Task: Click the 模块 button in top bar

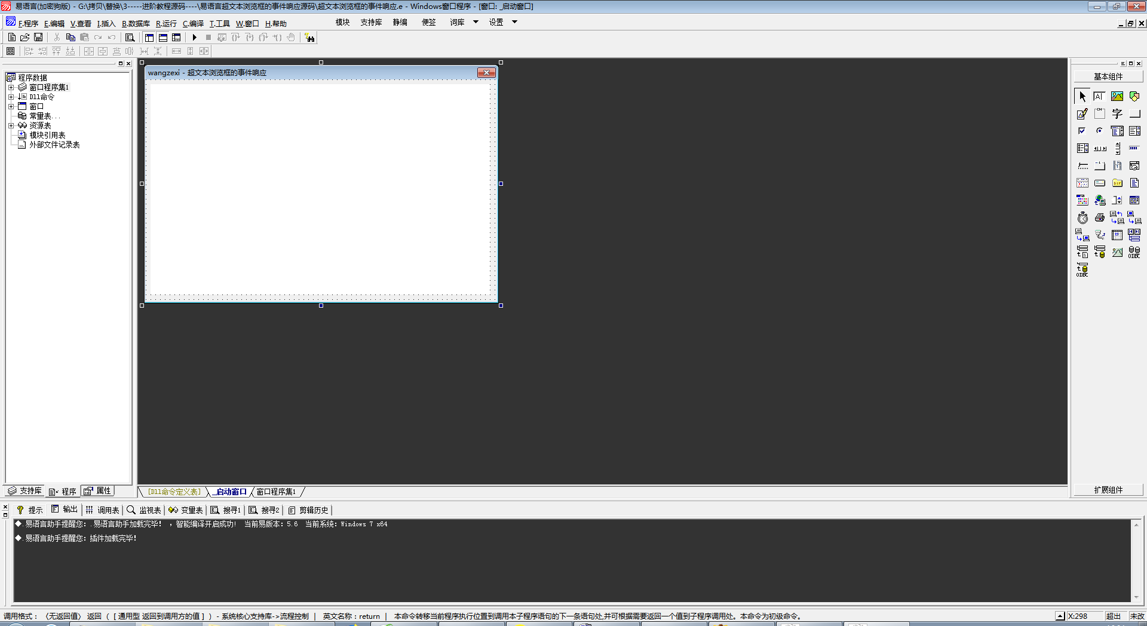Action: coord(342,22)
